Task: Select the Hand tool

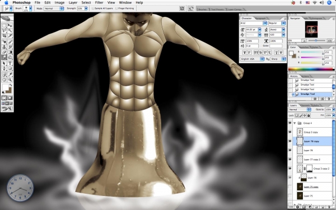Action: pos(4,80)
